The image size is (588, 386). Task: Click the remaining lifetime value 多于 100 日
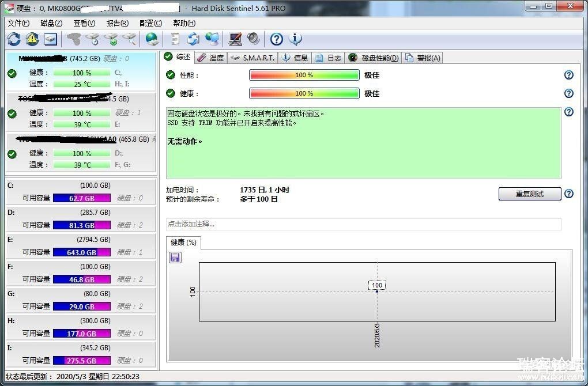[259, 199]
